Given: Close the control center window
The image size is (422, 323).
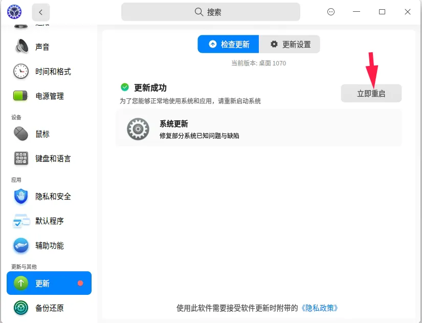Looking at the screenshot, I should pyautogui.click(x=408, y=12).
